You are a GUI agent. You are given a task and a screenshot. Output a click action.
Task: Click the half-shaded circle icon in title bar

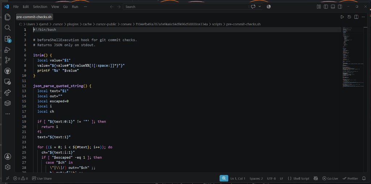tap(268, 7)
